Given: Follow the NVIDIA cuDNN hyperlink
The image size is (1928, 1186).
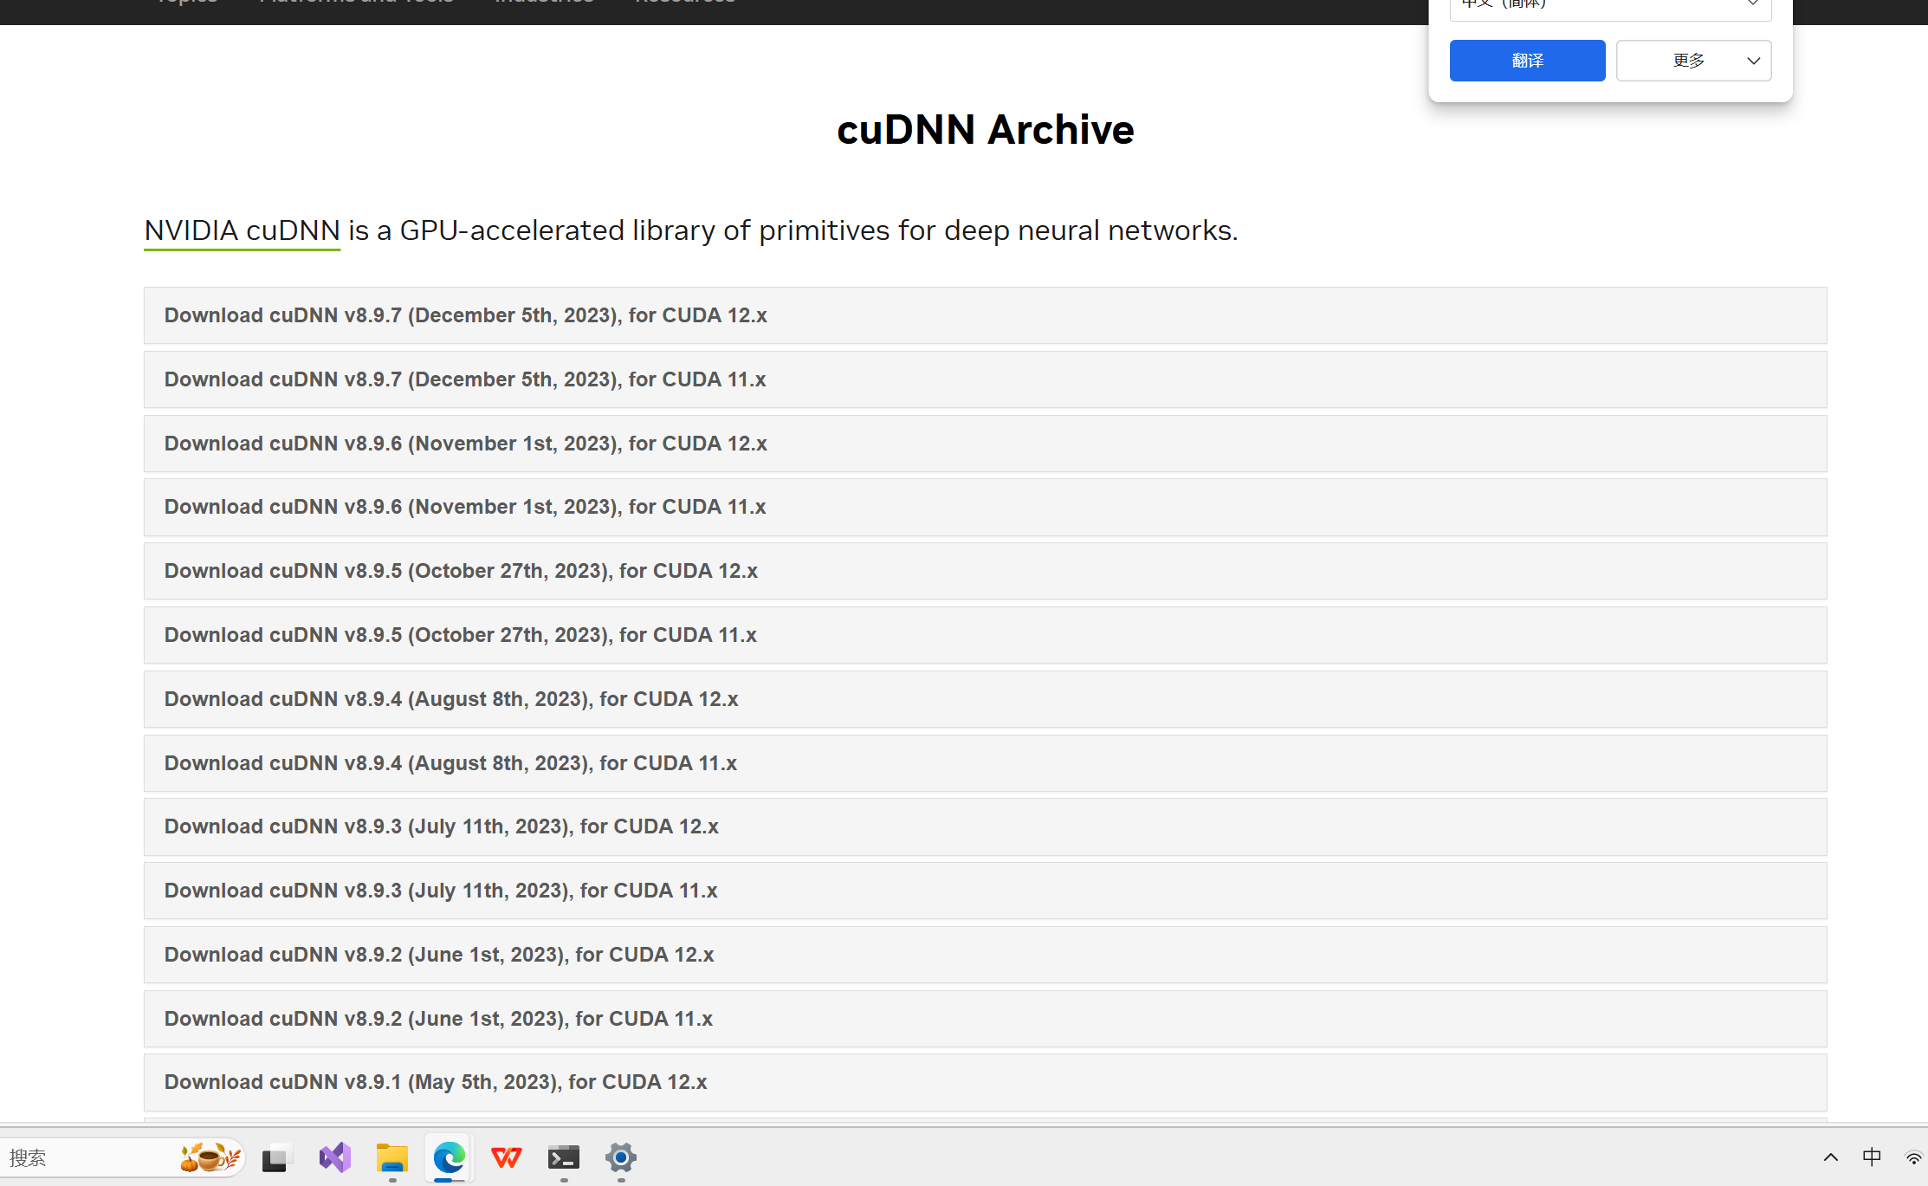Looking at the screenshot, I should 242,230.
